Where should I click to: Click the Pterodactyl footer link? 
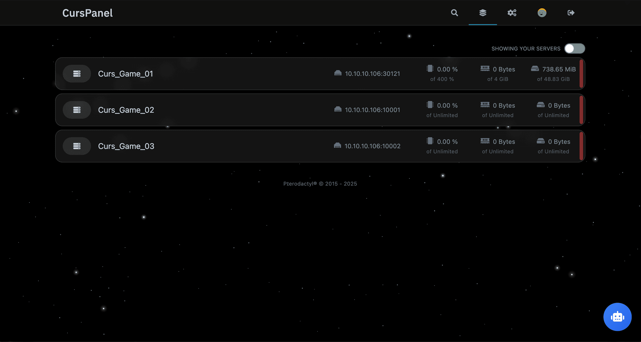pos(300,184)
